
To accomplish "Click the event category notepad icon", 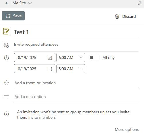I will click(x=6, y=31).
